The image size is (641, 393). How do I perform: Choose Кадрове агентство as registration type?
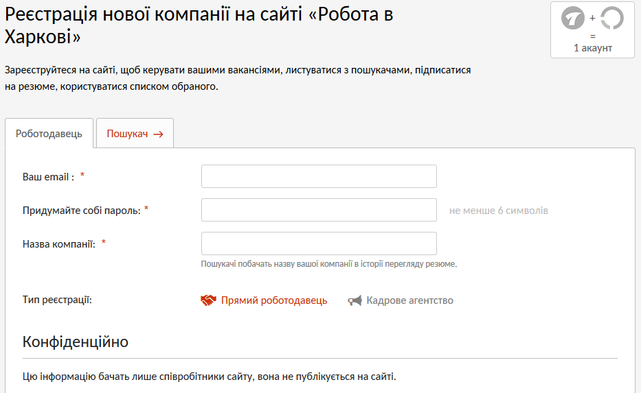coord(409,300)
